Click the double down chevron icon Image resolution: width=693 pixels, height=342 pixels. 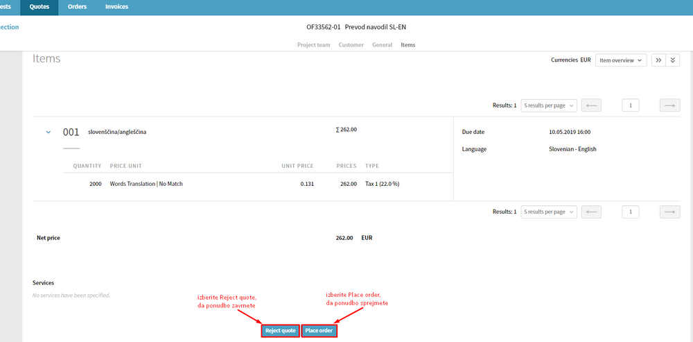tap(673, 60)
